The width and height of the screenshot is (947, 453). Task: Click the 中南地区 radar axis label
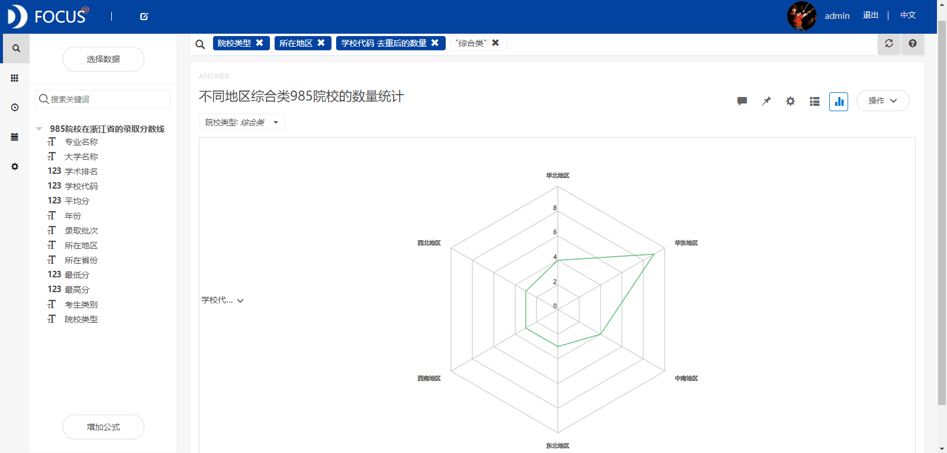point(686,378)
